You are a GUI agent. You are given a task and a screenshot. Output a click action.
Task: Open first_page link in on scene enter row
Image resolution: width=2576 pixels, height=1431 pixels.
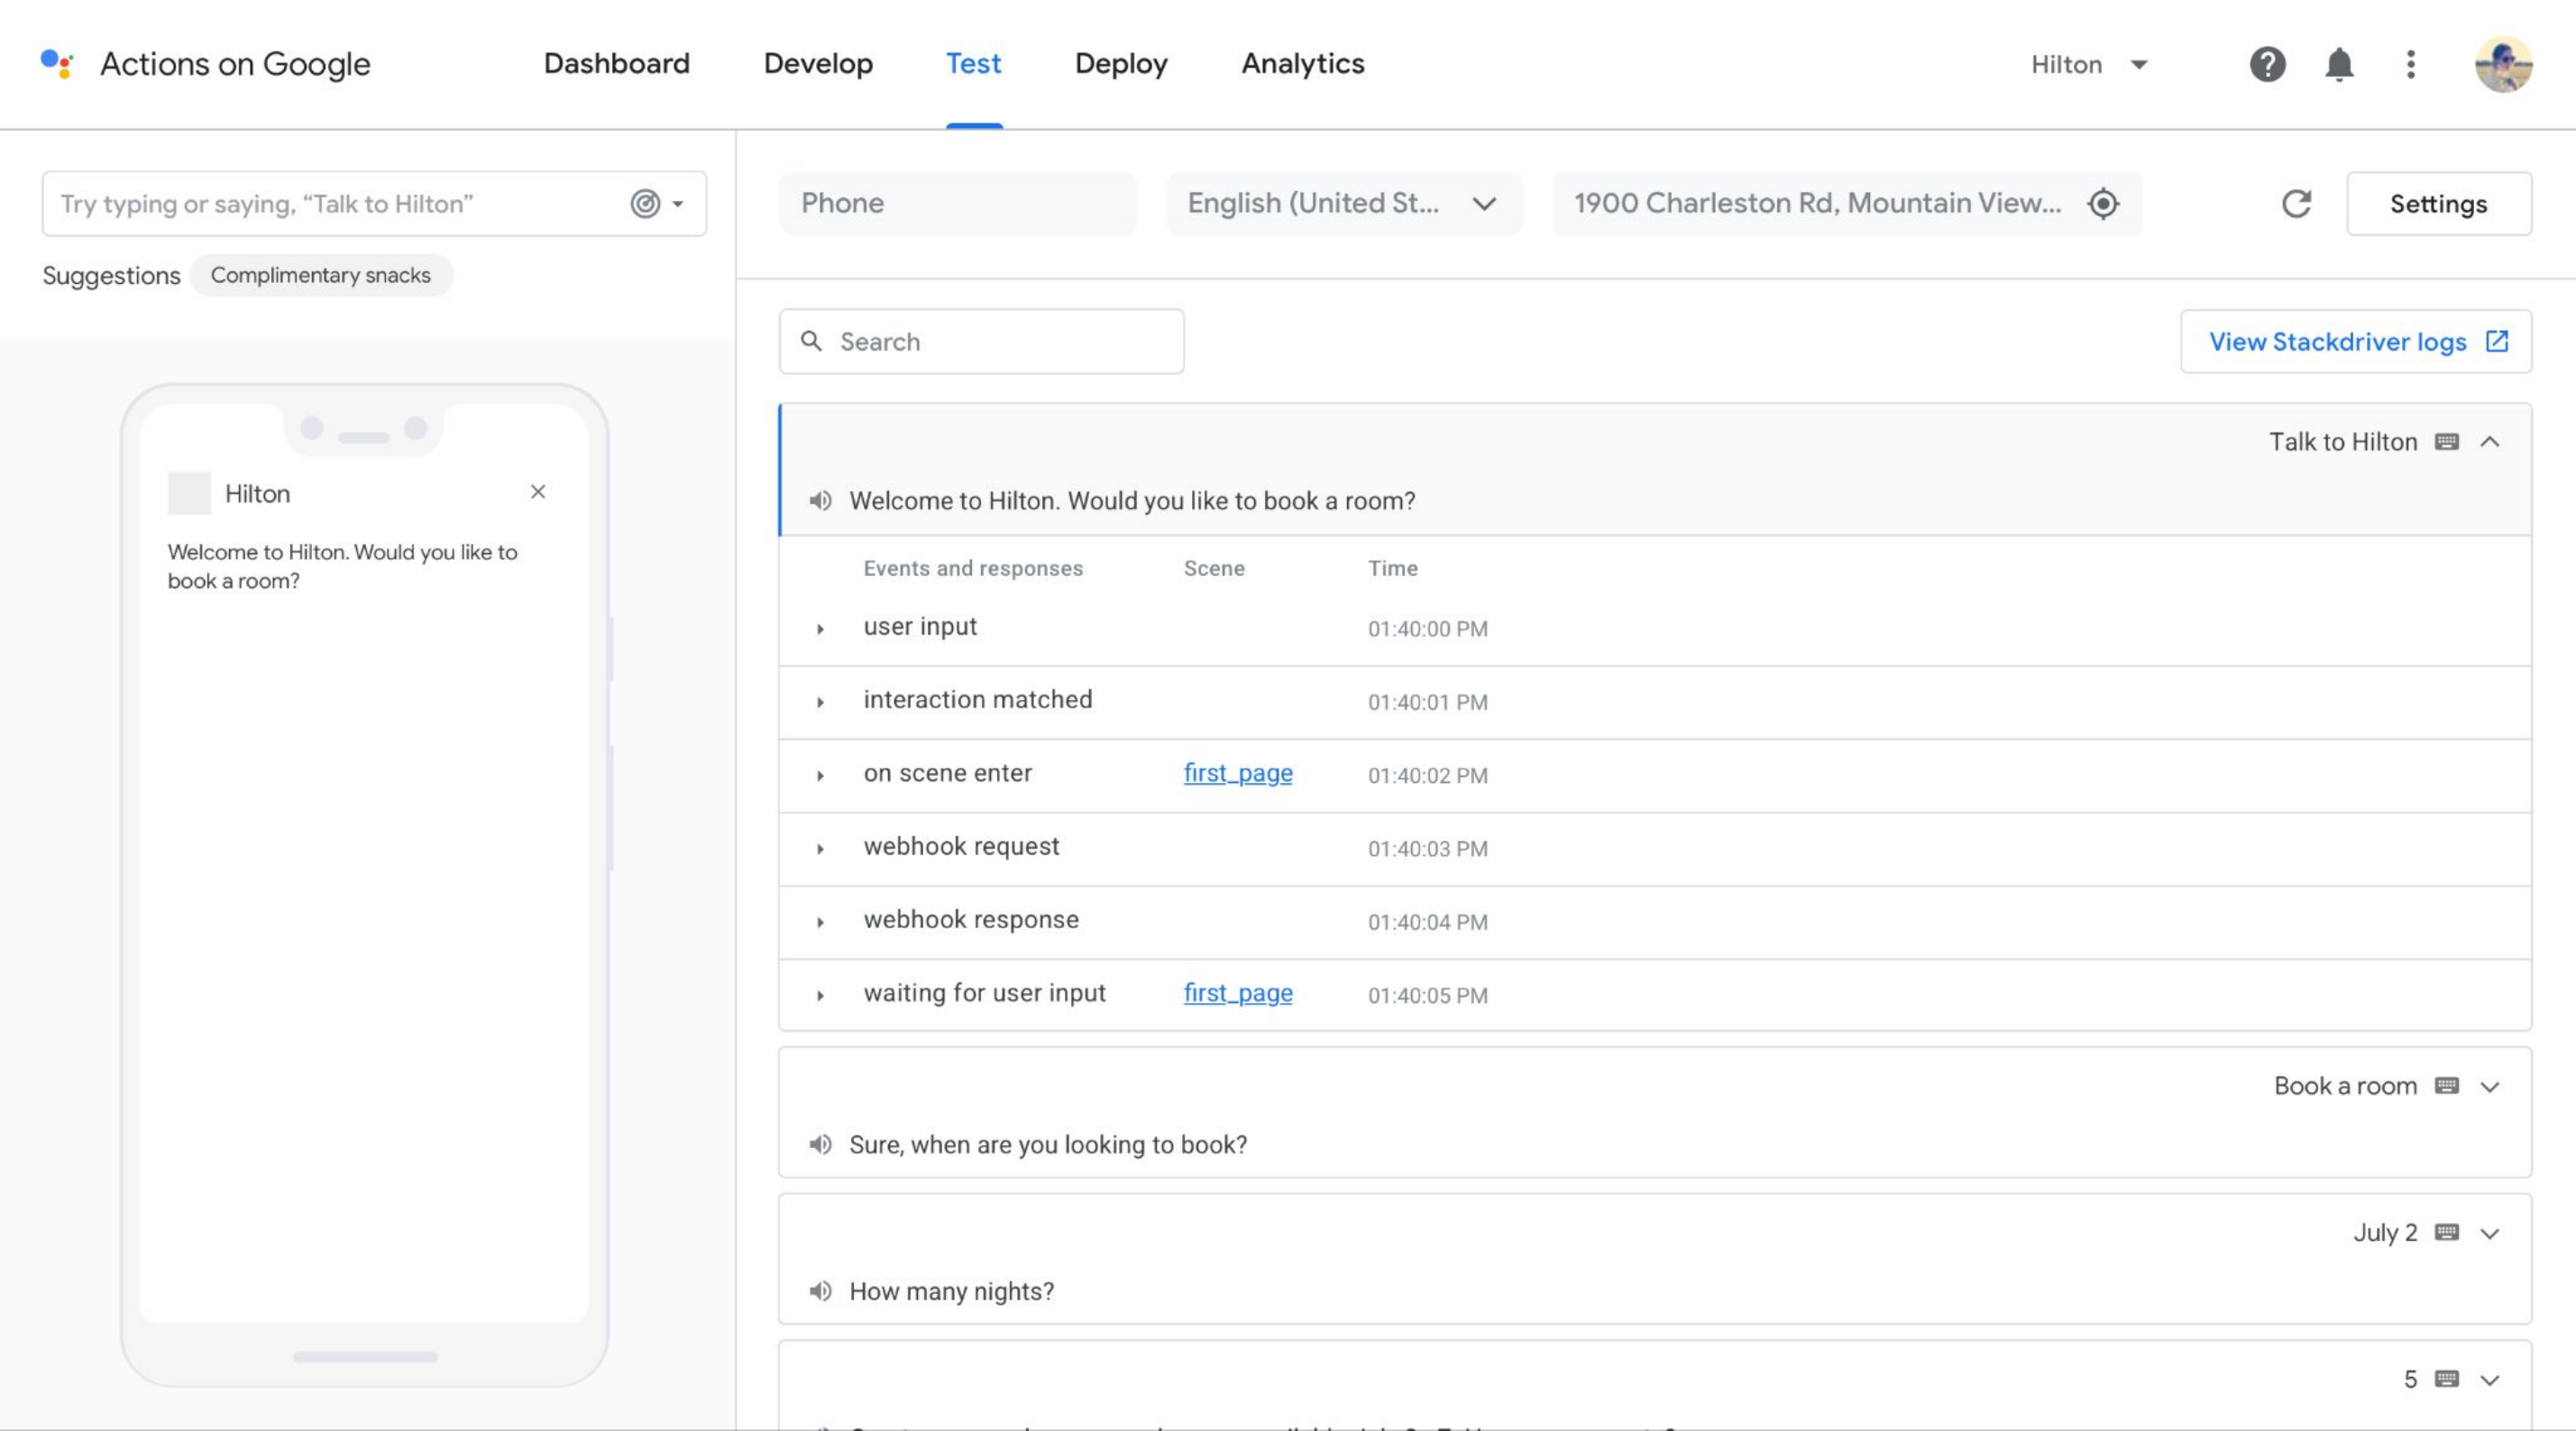tap(1237, 773)
